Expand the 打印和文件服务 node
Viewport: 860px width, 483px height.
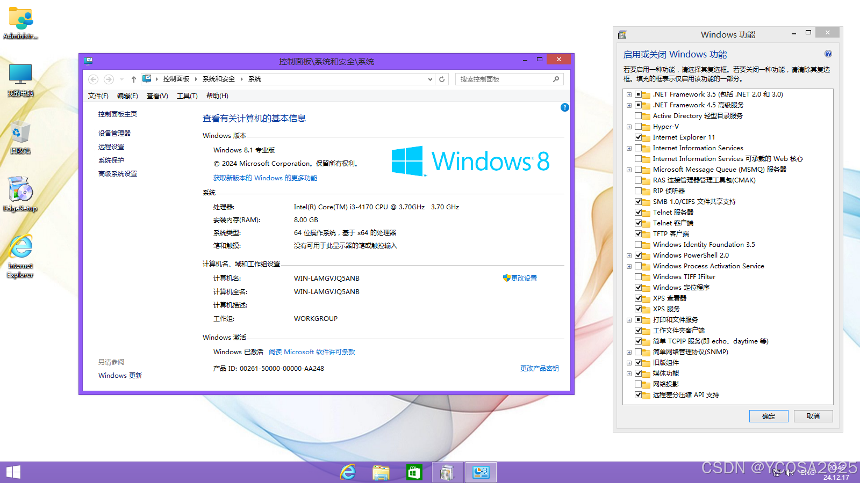point(629,320)
